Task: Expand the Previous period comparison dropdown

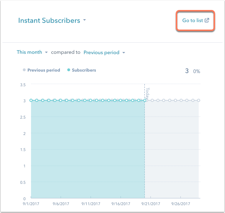Action: 104,52
